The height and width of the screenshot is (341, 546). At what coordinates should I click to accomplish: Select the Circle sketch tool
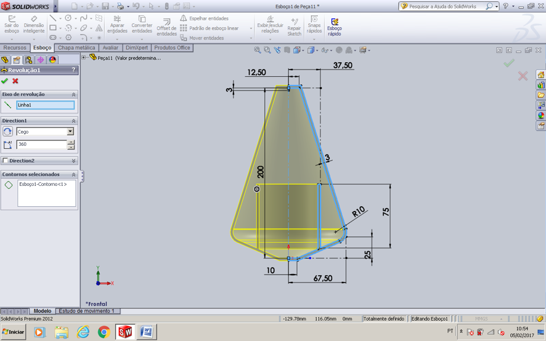pos(68,18)
